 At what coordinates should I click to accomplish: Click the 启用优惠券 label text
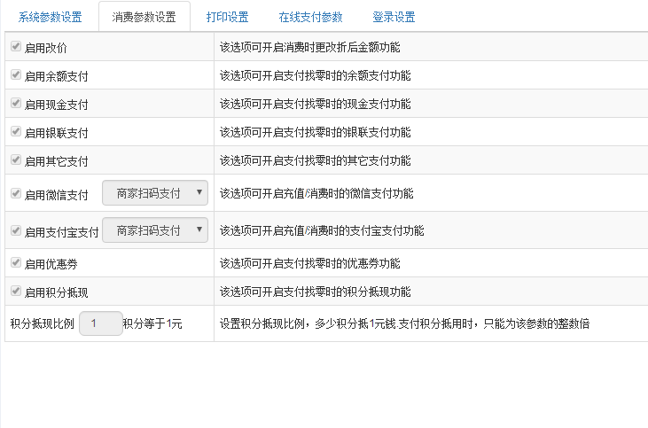(x=51, y=264)
